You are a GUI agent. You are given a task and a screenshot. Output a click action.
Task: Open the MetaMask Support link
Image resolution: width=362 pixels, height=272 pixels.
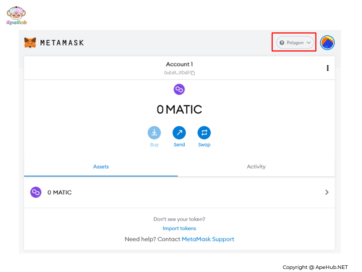[208, 239]
